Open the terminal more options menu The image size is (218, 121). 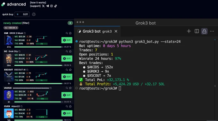click(x=212, y=31)
